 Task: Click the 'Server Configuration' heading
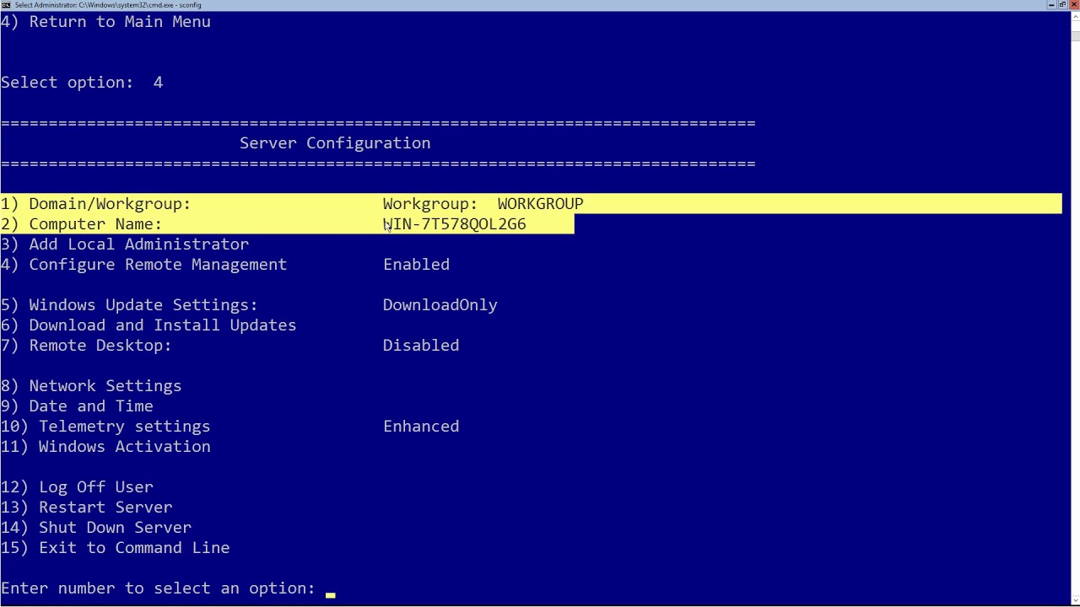point(335,143)
